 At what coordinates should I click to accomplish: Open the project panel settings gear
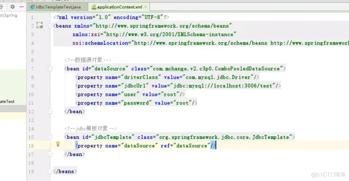(13, 7)
